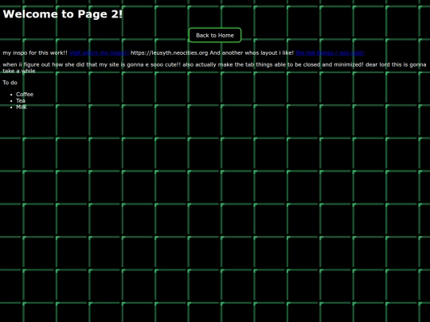Click the https://leusyth.neocities.org text
The image size is (430, 322).
click(x=169, y=52)
